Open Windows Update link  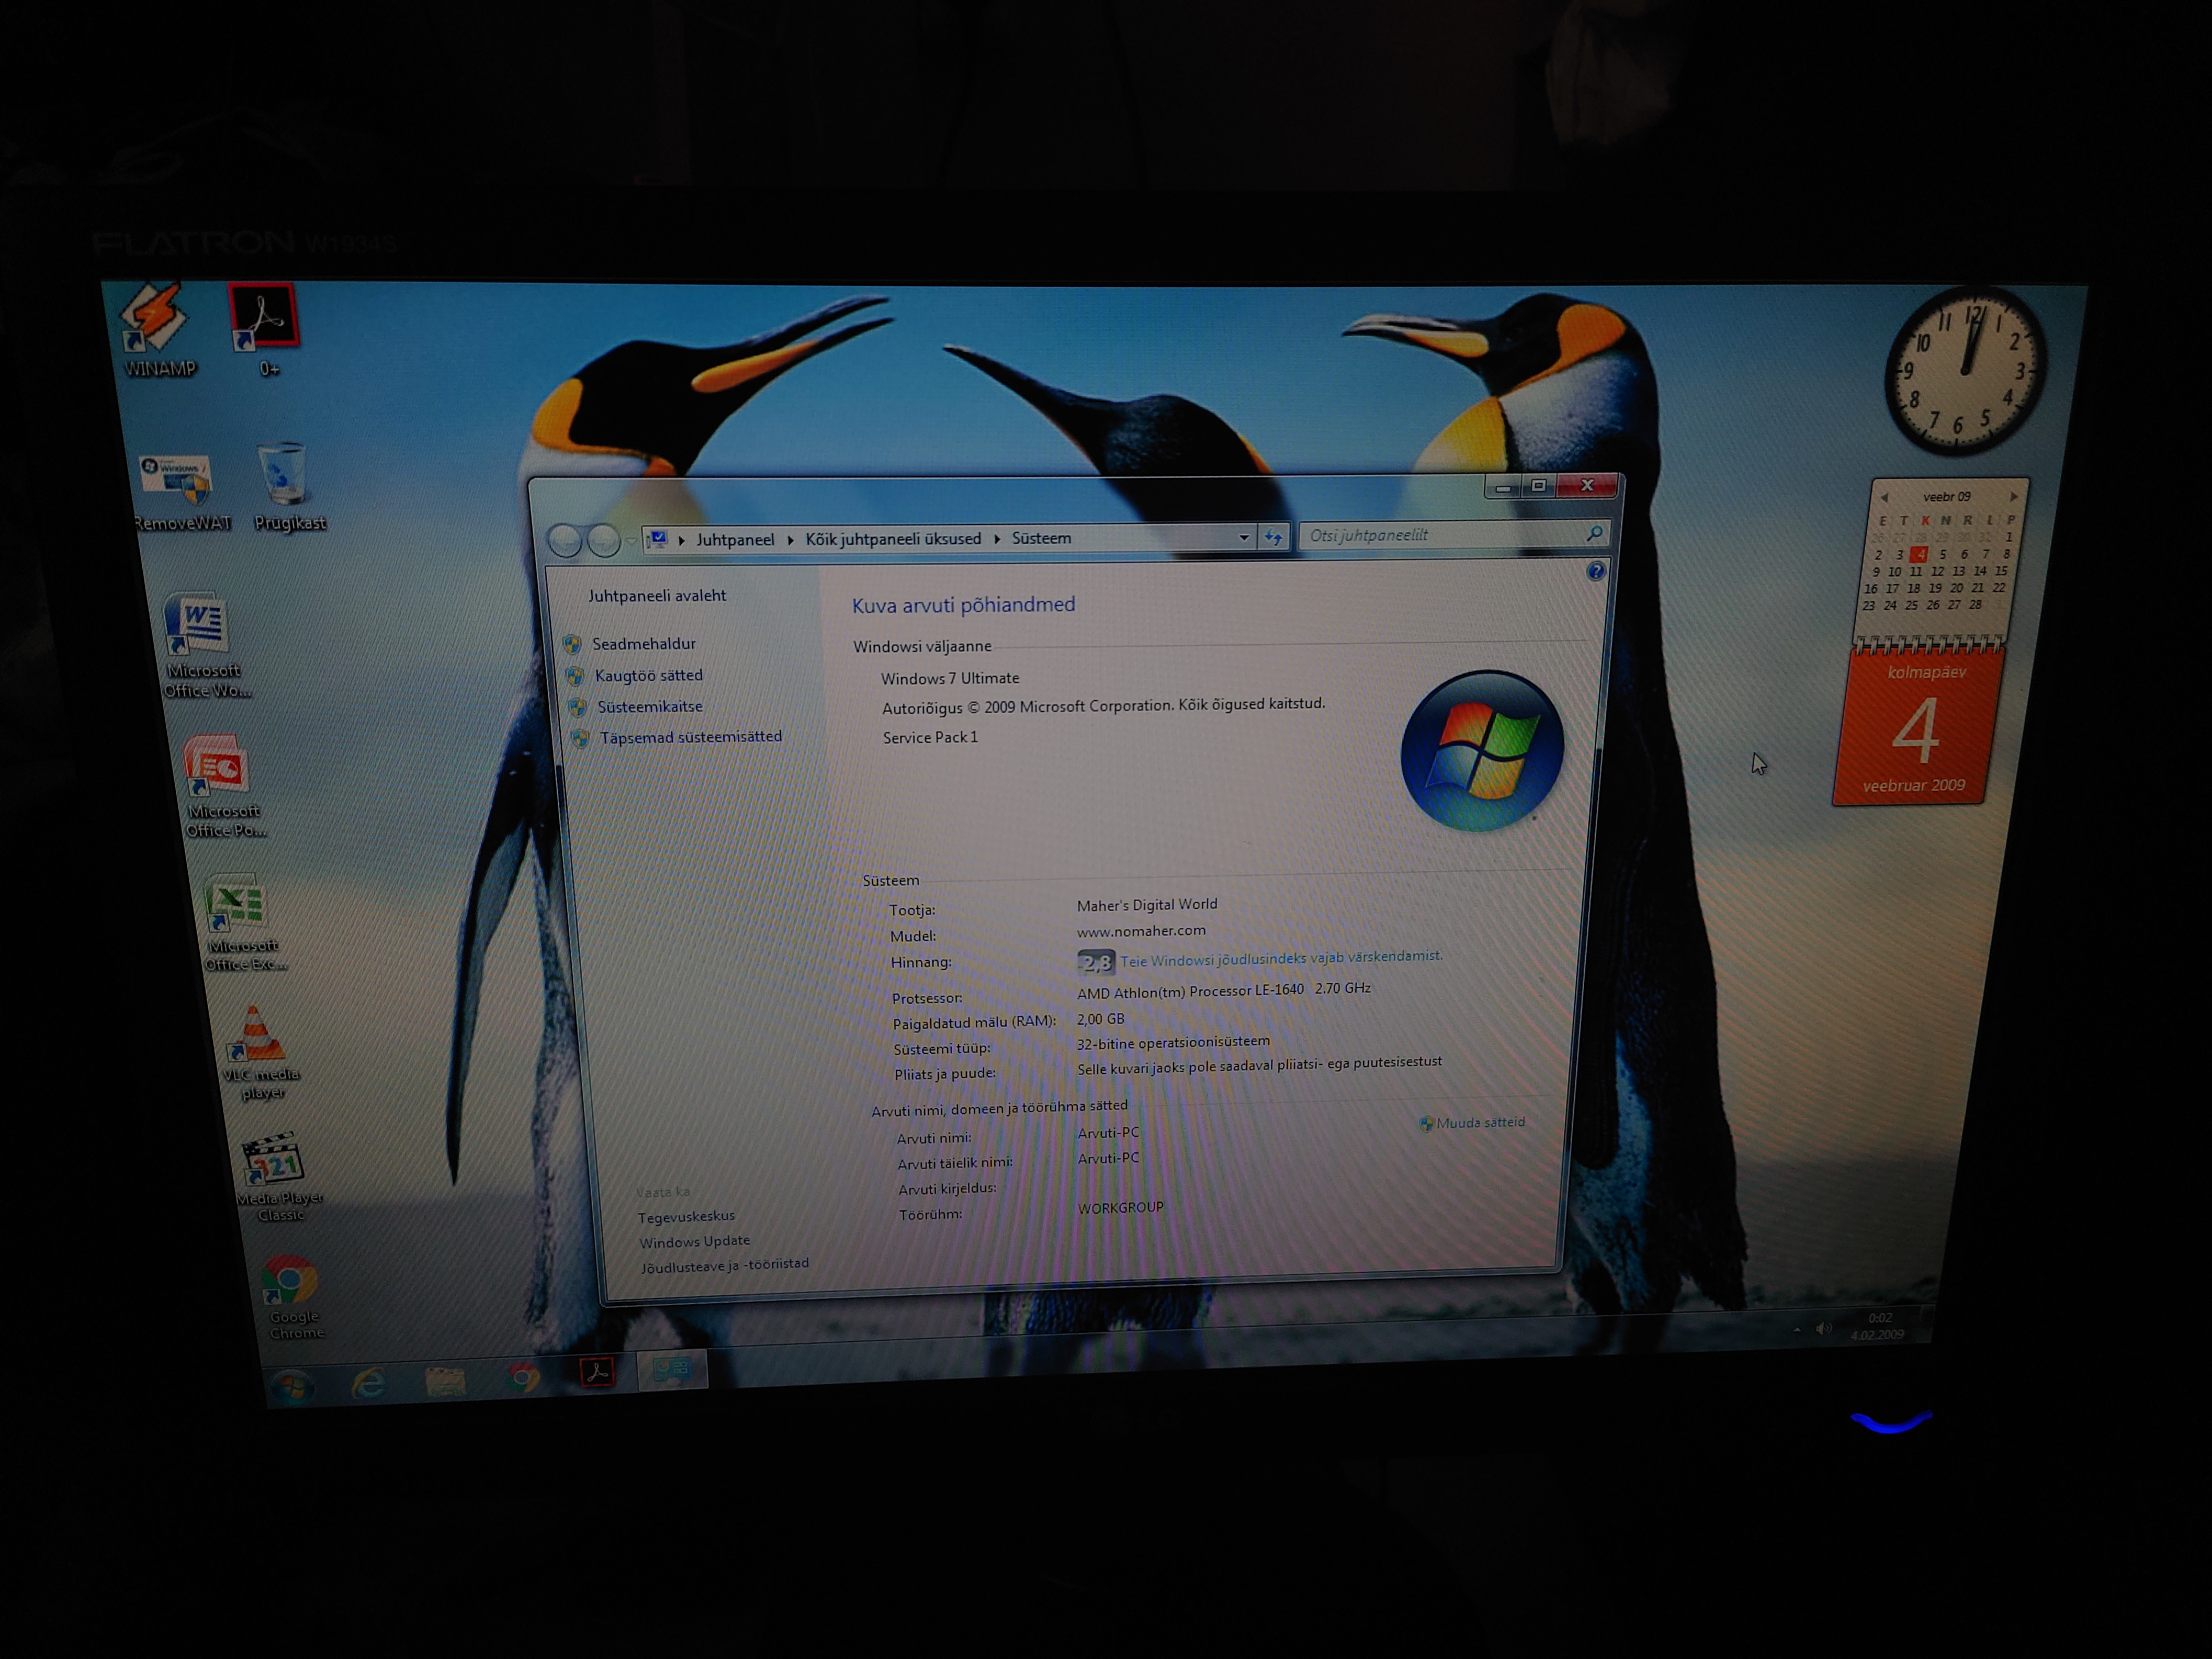[694, 1241]
